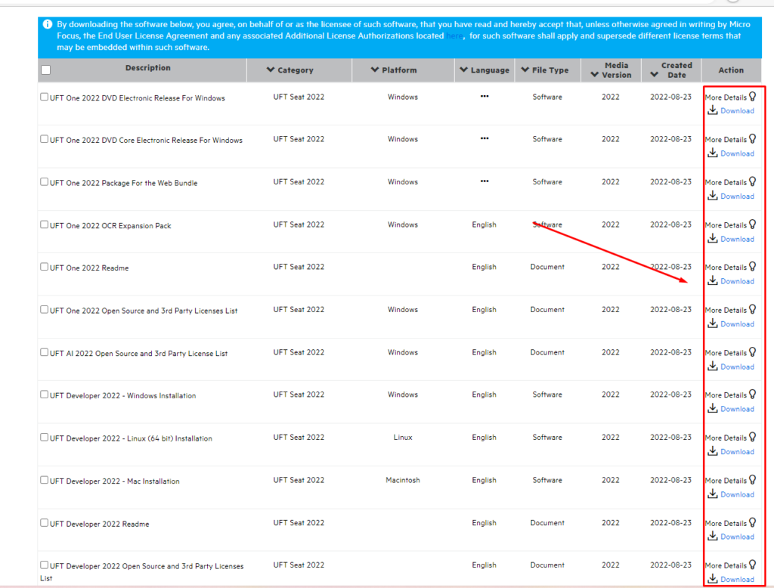
Task: Click the Action column header
Action: [731, 70]
